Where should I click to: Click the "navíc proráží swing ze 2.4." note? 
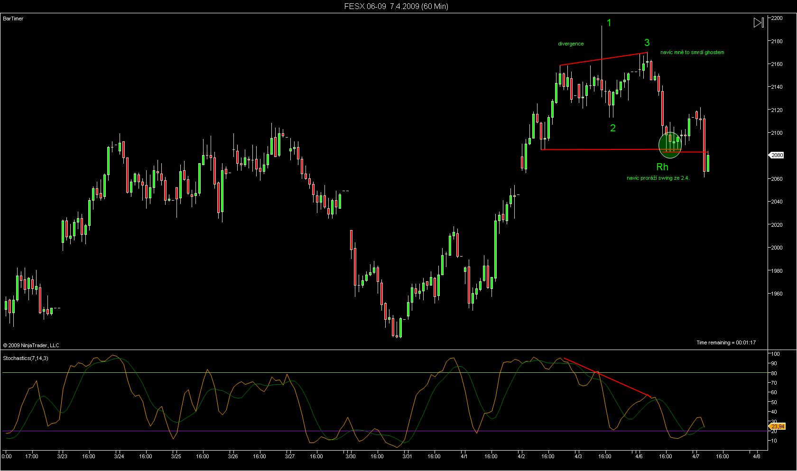pyautogui.click(x=658, y=178)
